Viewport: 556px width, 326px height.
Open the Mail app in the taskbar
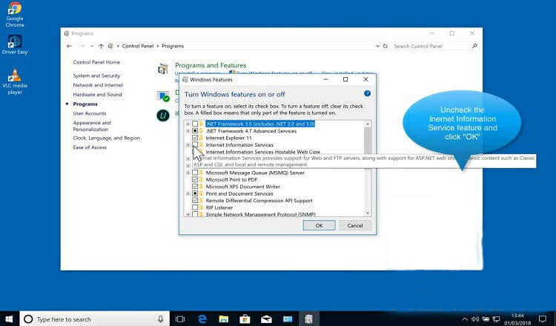266,319
